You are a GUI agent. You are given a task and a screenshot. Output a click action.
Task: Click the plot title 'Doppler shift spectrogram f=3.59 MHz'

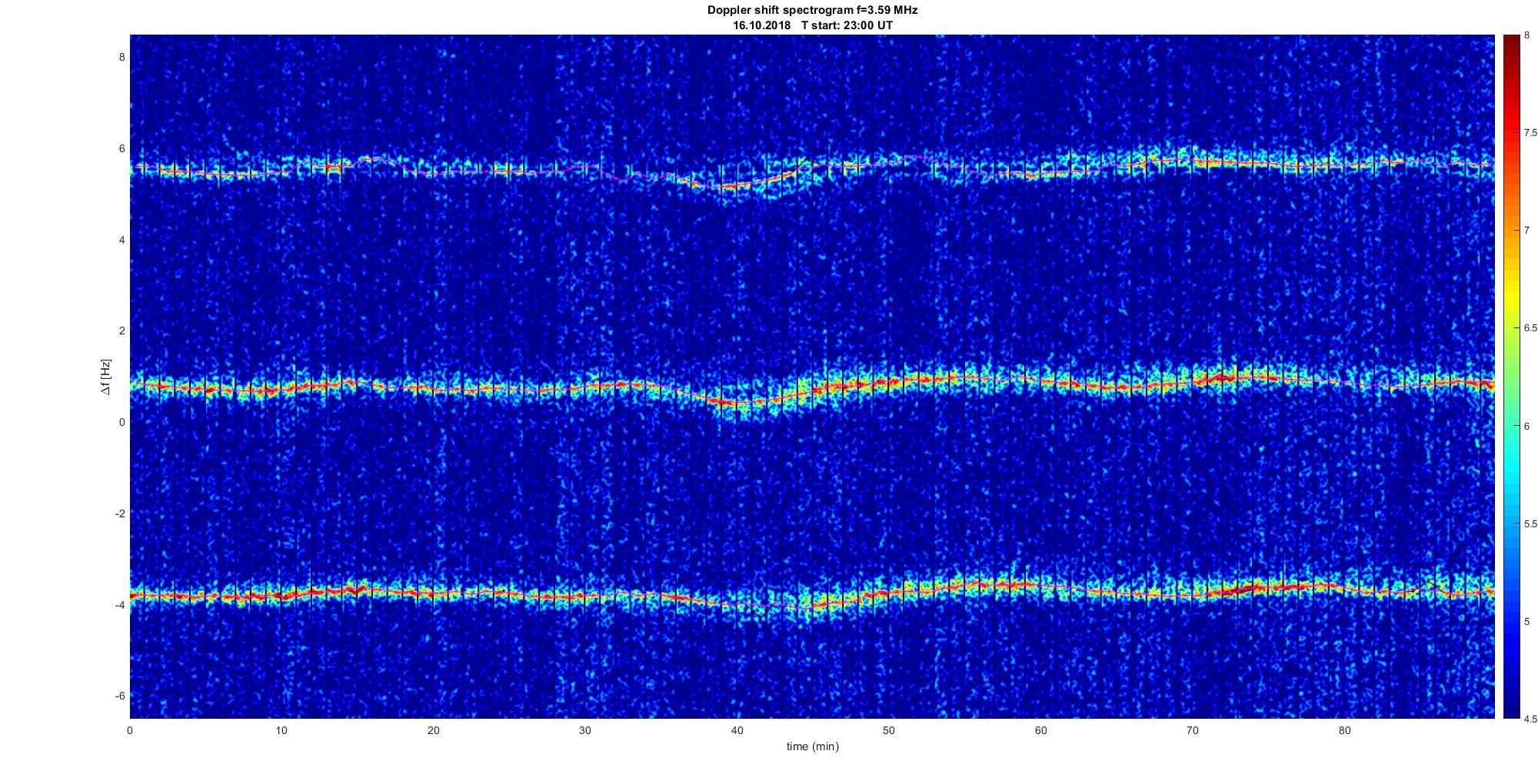(x=812, y=11)
